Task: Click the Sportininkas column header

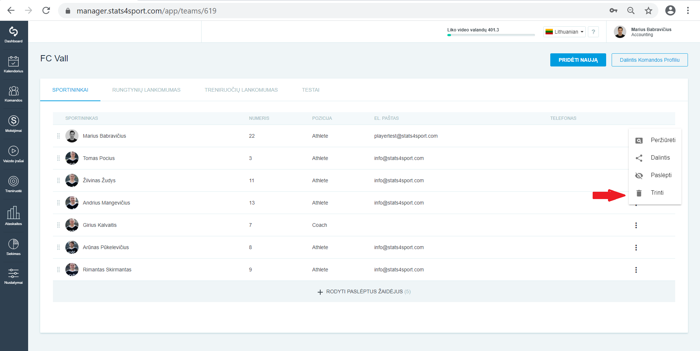Action: [82, 118]
